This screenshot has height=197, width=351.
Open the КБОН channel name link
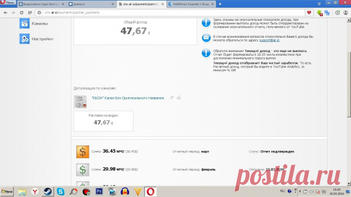pos(128,98)
